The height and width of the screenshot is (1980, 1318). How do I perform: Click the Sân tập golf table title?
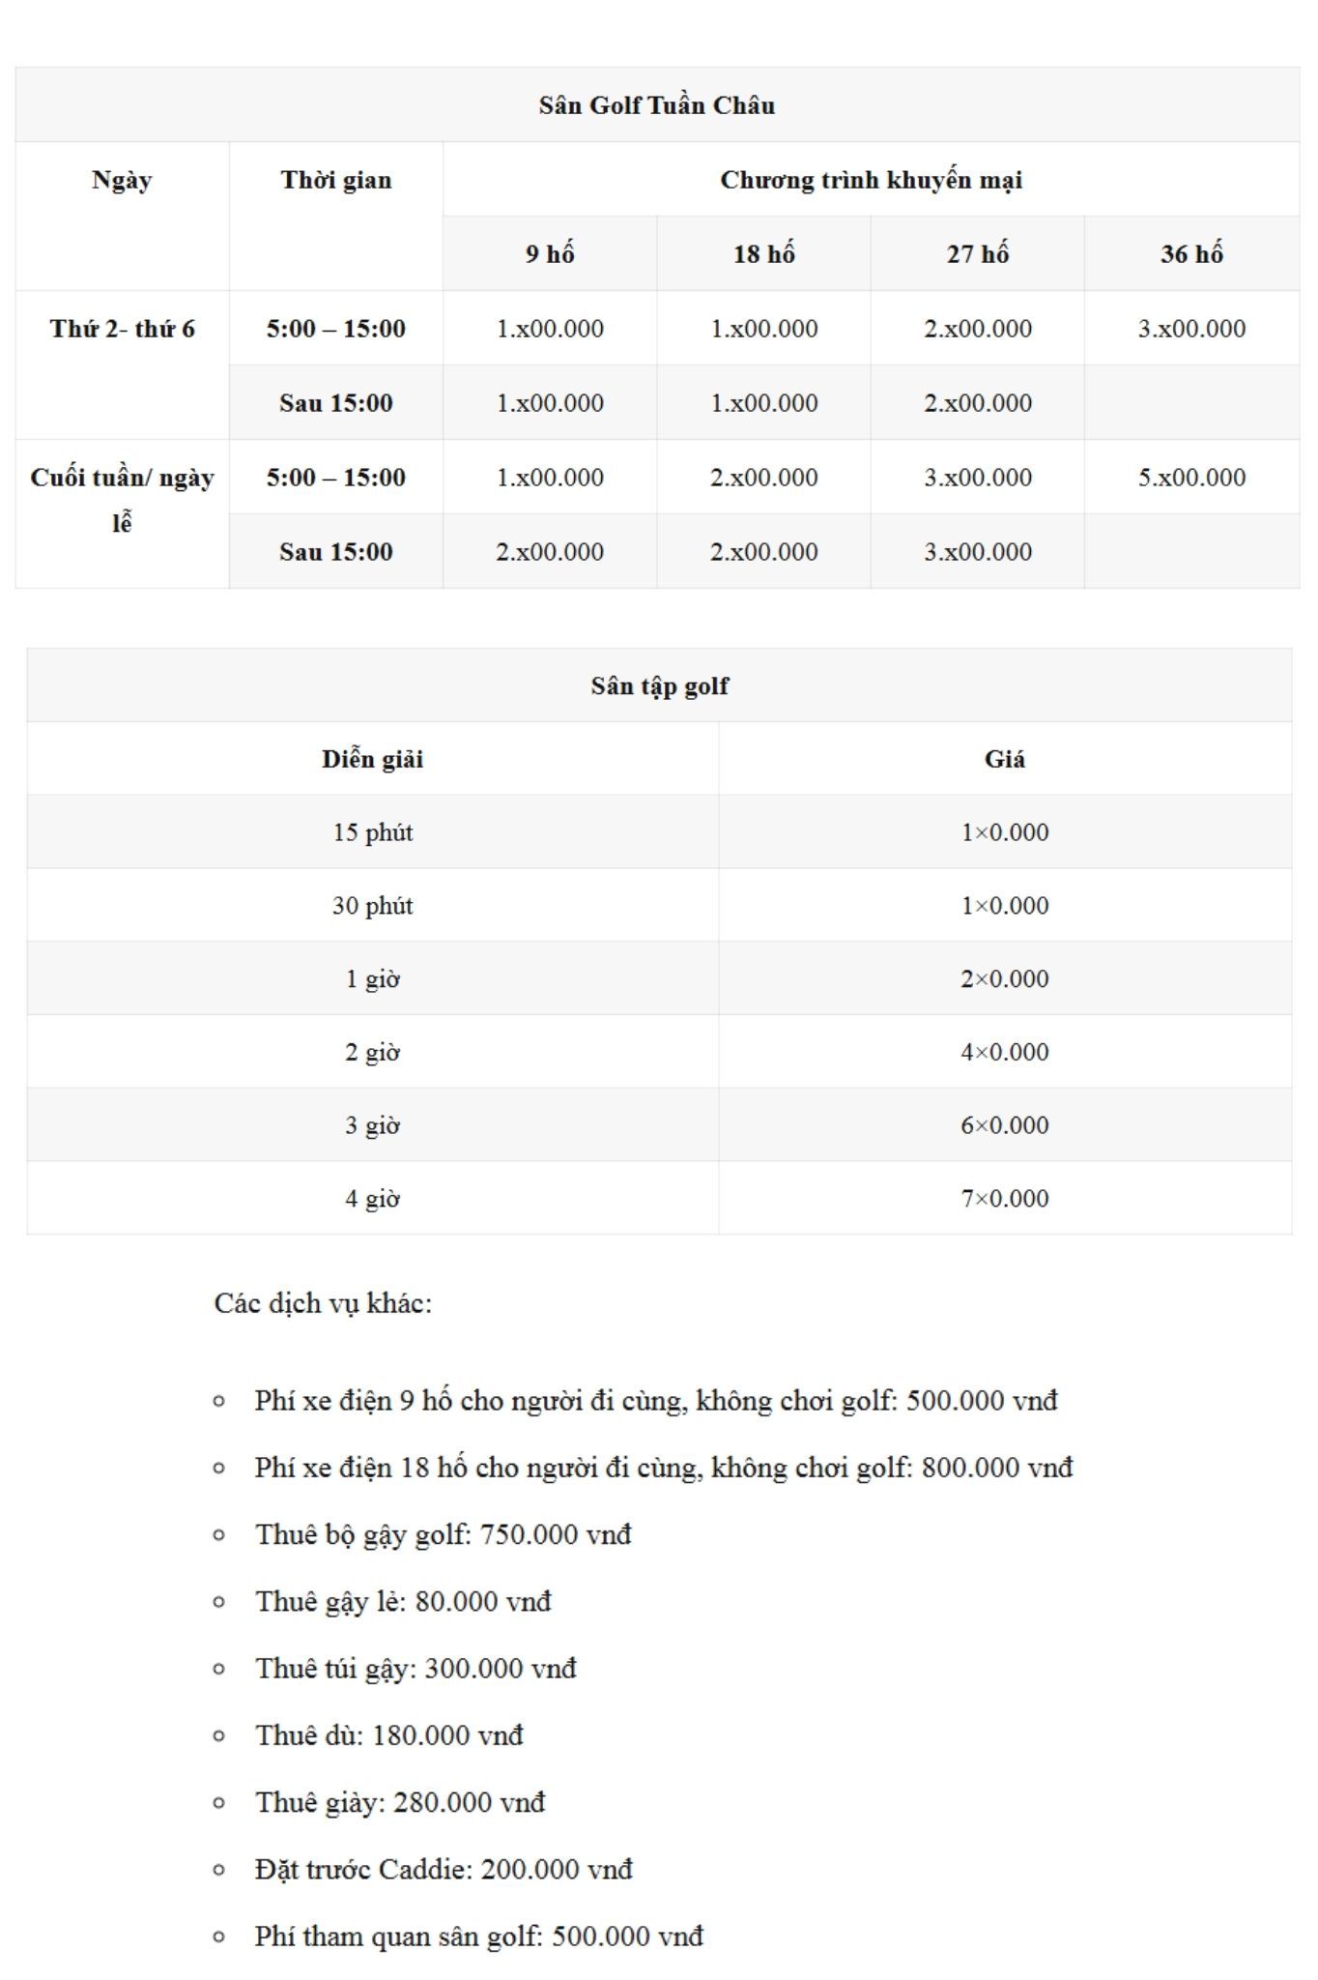click(660, 686)
